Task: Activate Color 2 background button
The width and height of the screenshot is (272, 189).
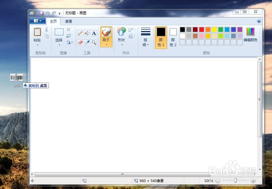Action: 173,37
